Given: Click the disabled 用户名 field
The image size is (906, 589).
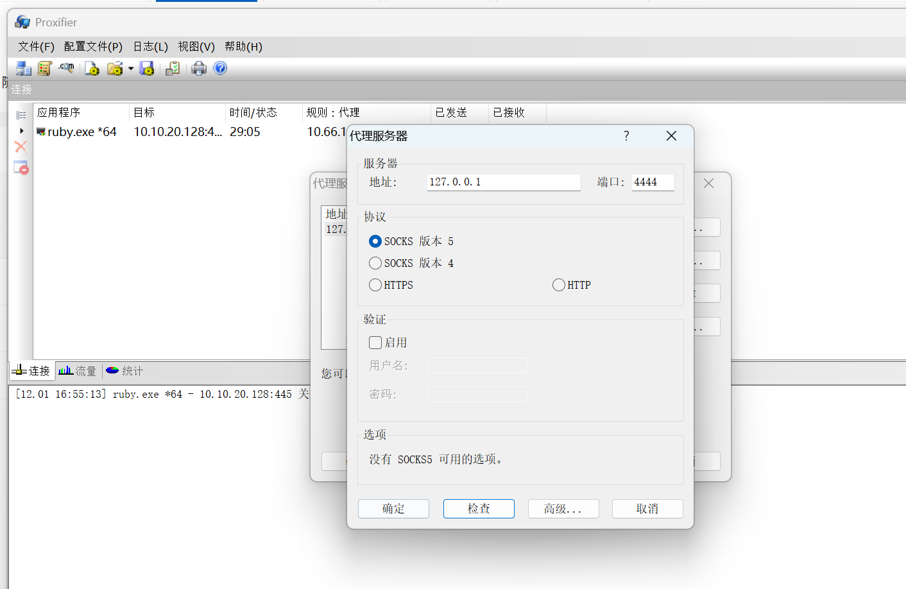Looking at the screenshot, I should [477, 366].
